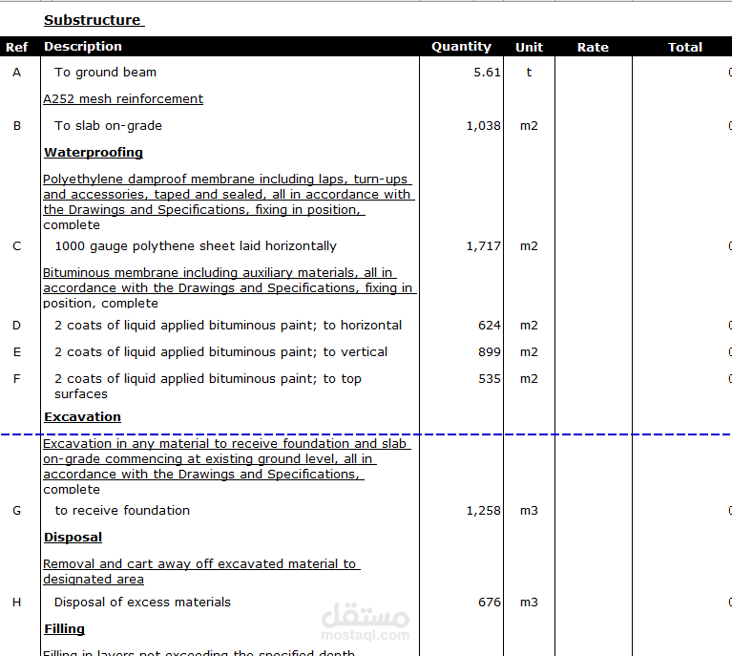Select the Ref cell 'A'
The height and width of the screenshot is (656, 732).
click(17, 72)
